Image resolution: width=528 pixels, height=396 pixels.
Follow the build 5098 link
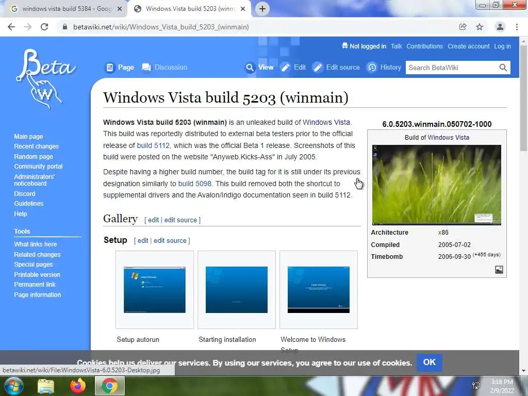194,184
